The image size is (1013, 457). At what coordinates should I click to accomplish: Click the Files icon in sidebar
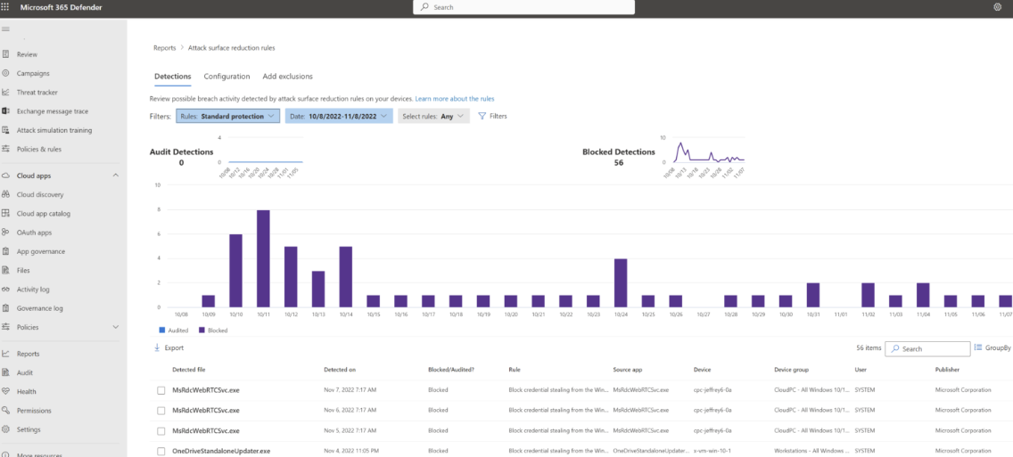coord(5,270)
